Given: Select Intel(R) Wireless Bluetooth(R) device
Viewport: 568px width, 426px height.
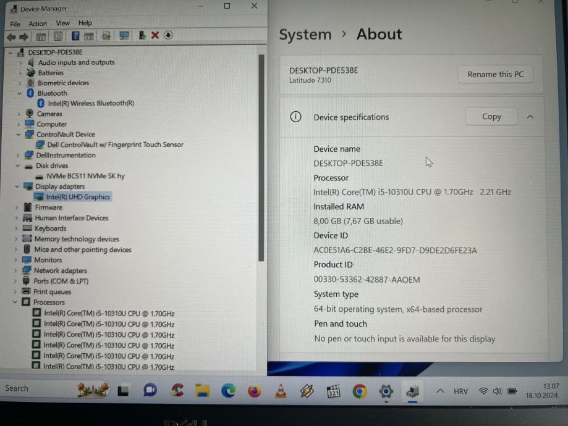Looking at the screenshot, I should pos(91,104).
